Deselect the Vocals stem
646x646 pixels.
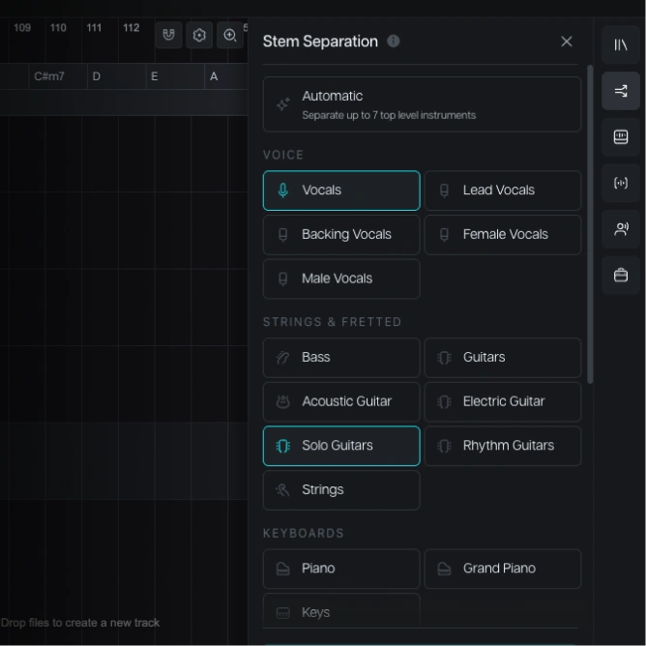tap(341, 191)
